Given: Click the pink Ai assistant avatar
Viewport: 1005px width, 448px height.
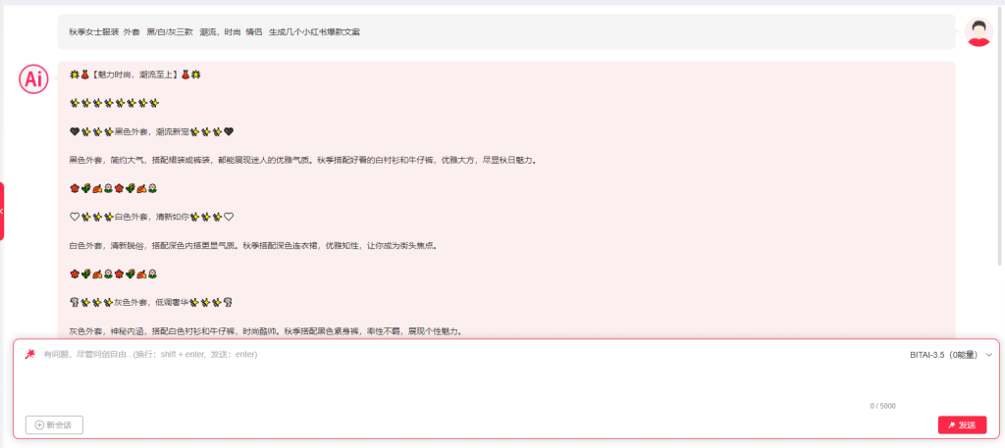Looking at the screenshot, I should coord(33,79).
